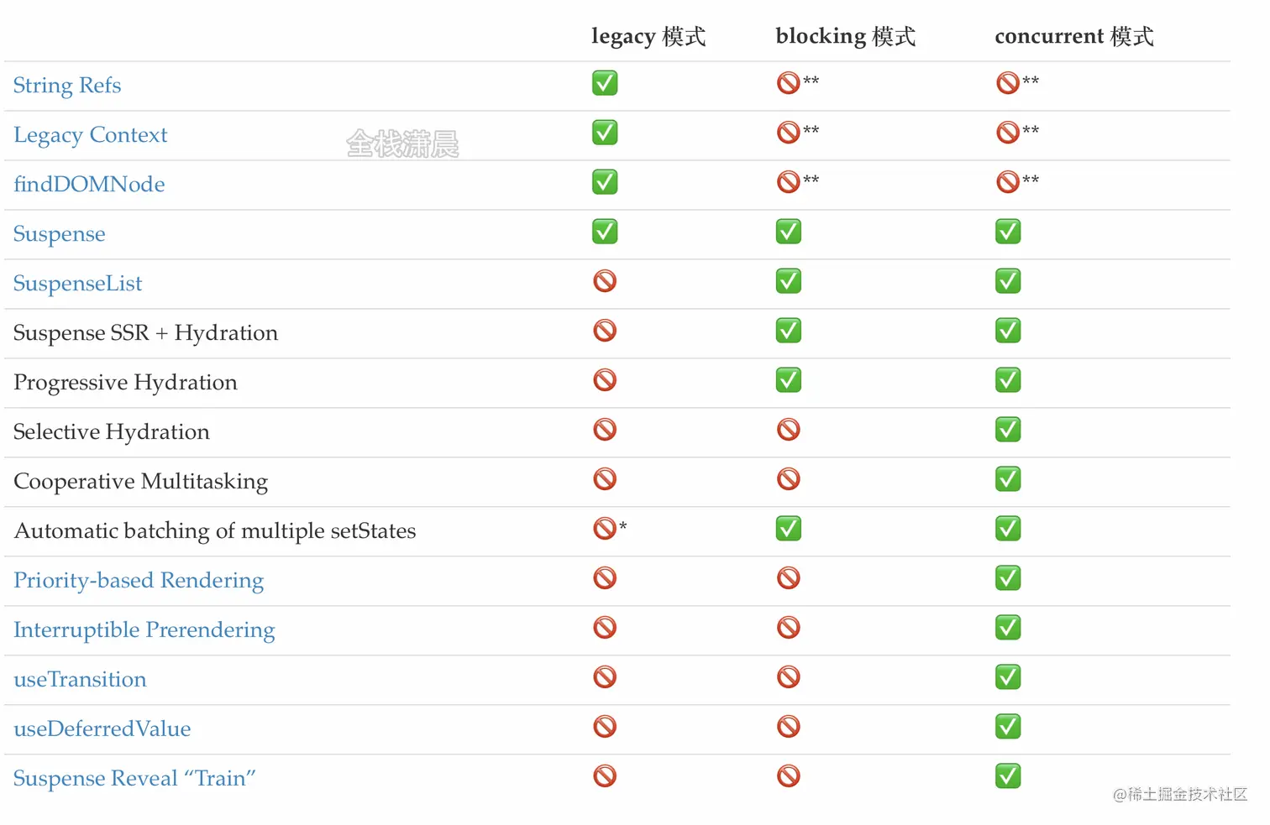Click legacy prohibited icon for Automatic batching
This screenshot has height=825, width=1270.
[x=605, y=529]
